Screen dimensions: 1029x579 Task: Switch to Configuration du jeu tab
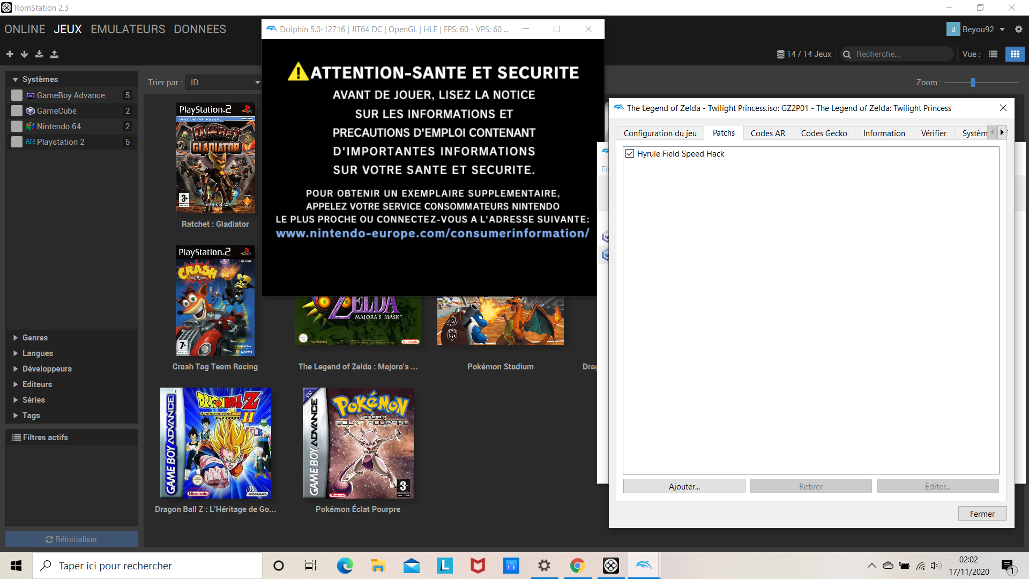pos(660,133)
